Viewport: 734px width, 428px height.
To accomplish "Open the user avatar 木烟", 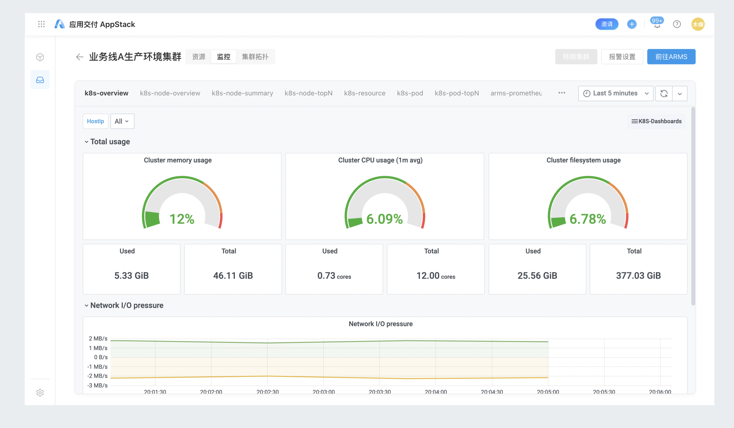I will click(x=698, y=24).
